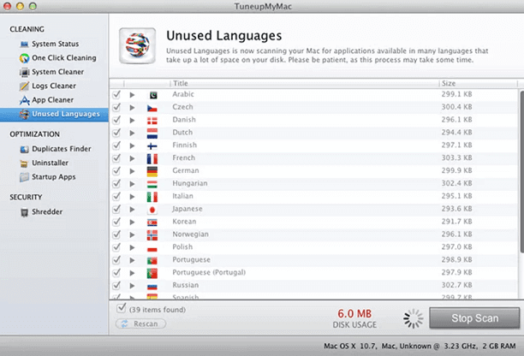
Task: Toggle the Dutch row checkbox
Action: point(116,133)
